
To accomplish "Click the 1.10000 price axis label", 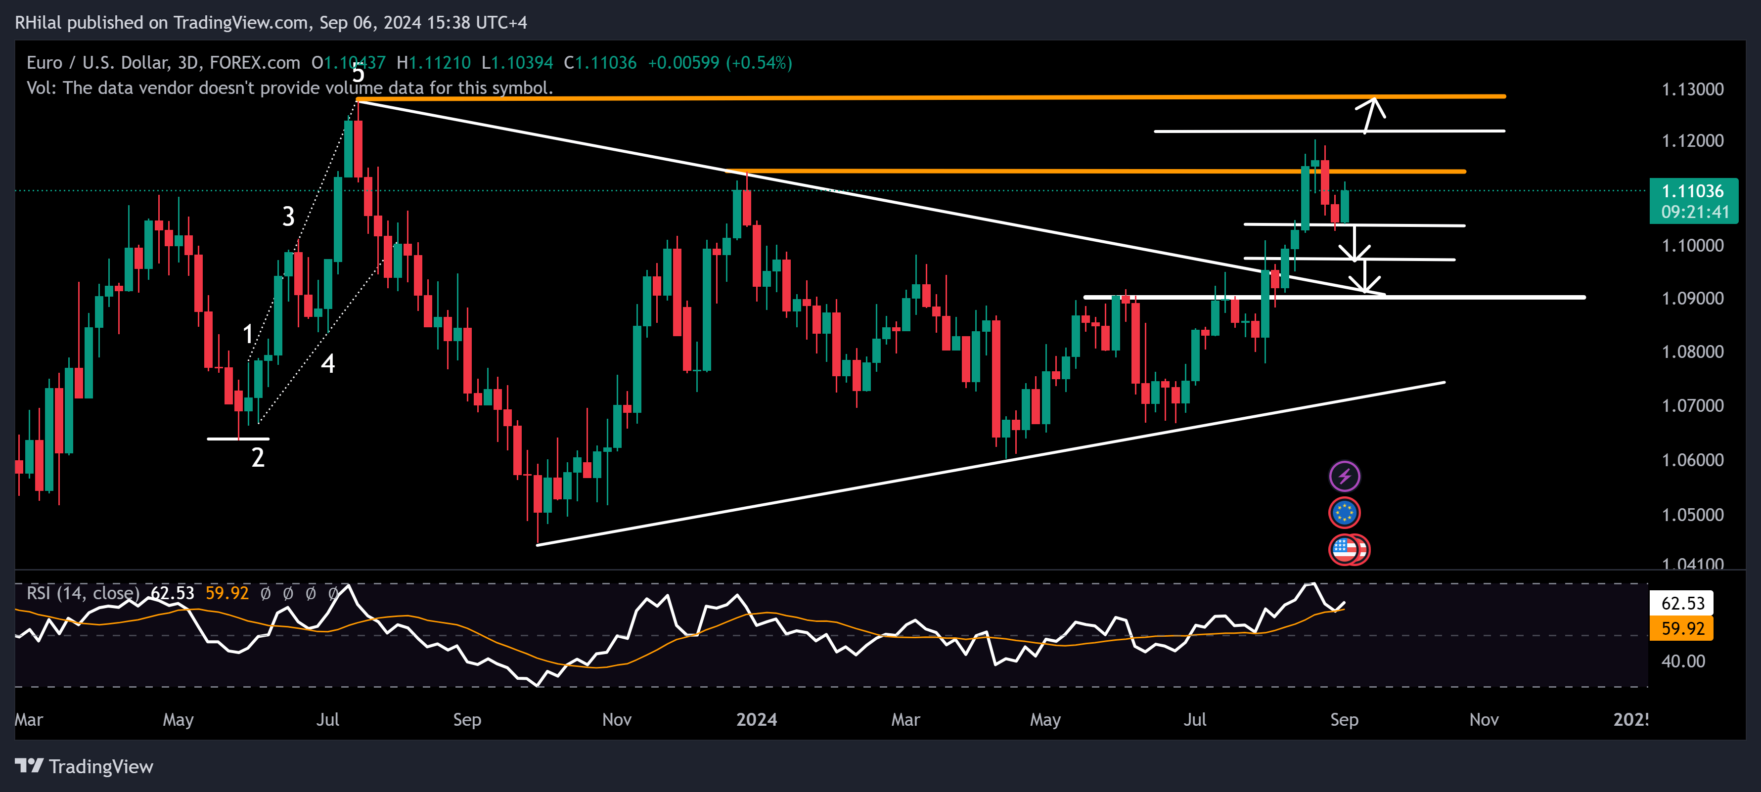I will tap(1693, 245).
